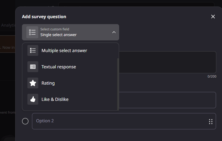
Task: Select Rating as the question type
Action: 48,83
